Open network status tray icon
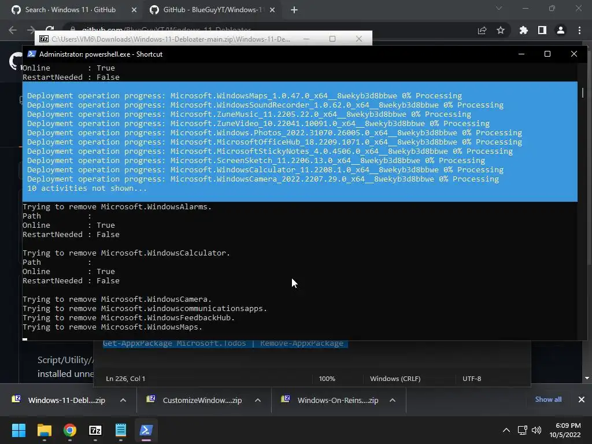This screenshot has height=444, width=592. tap(523, 430)
